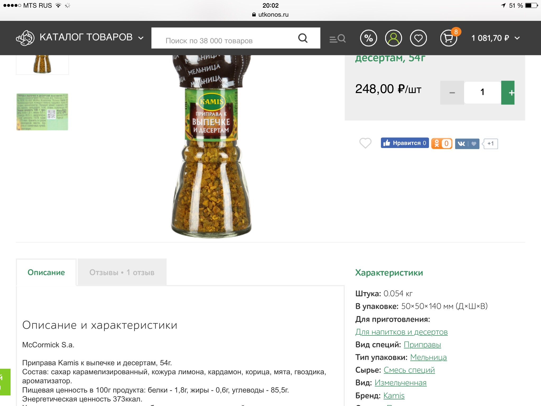Click Facebook Нравится like button
Viewport: 541px width, 406px height.
405,143
